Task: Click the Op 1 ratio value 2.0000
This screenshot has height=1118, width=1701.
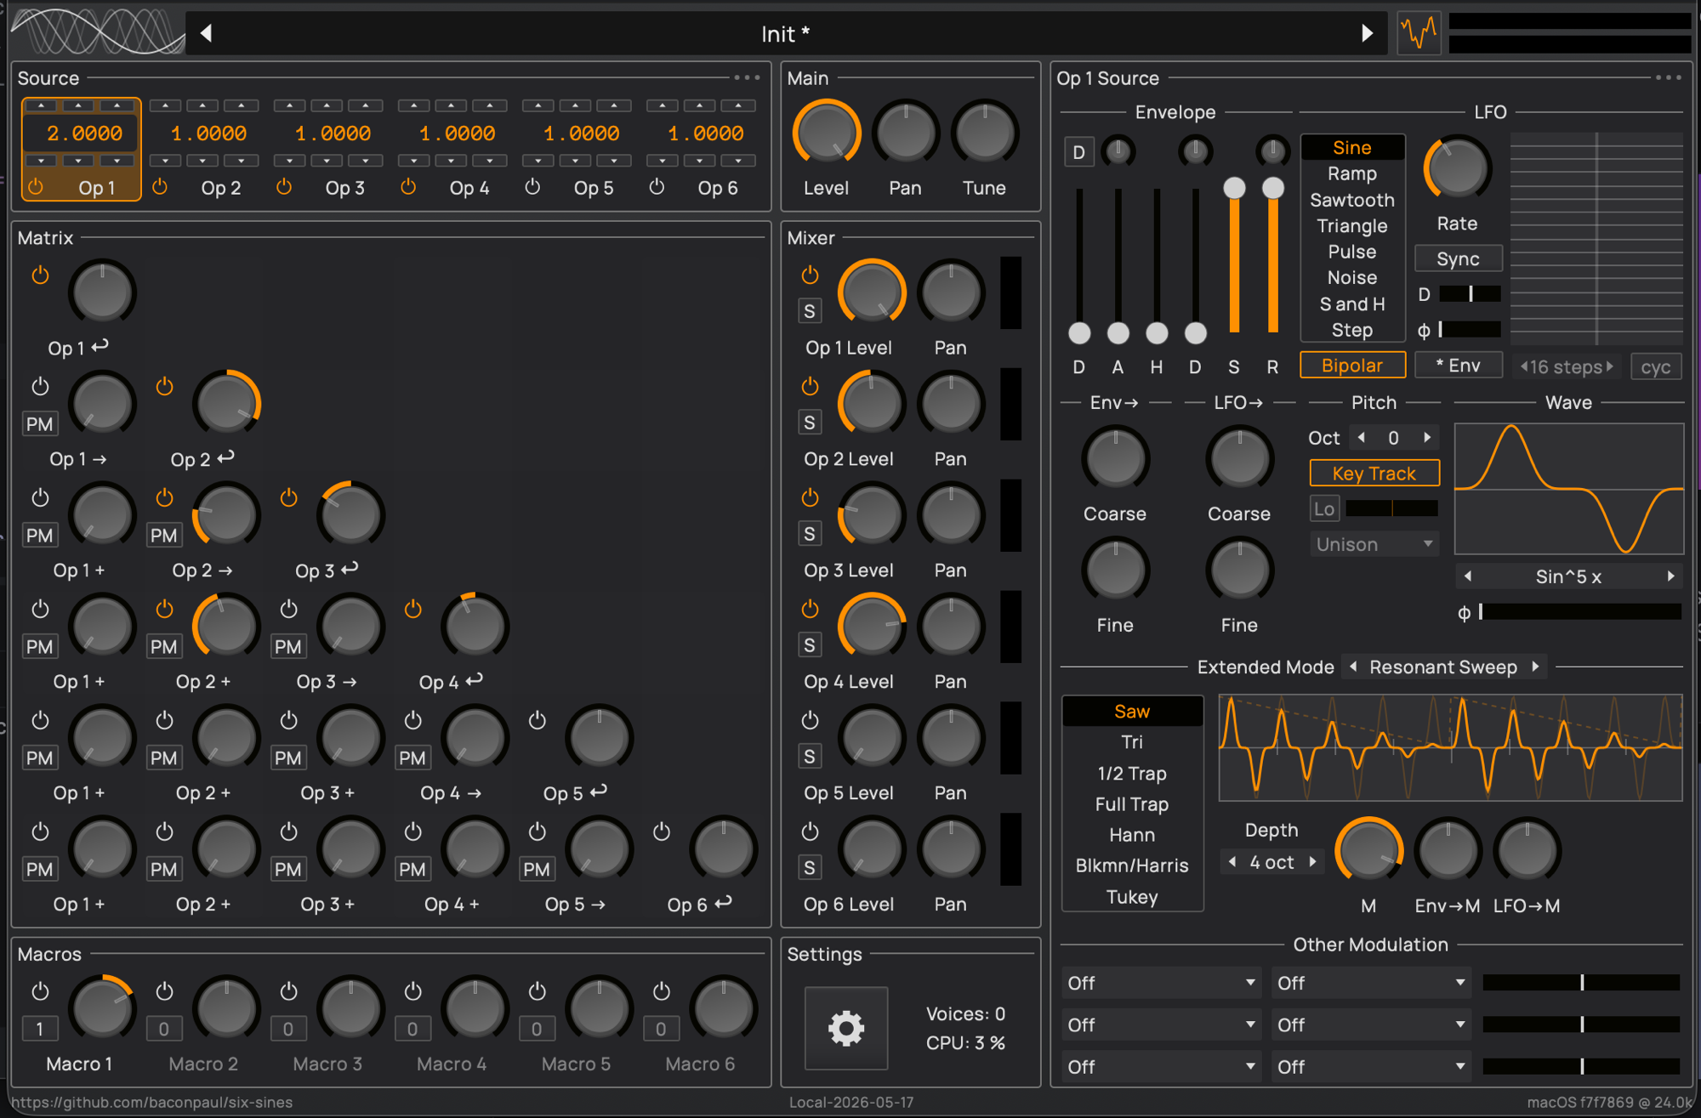Action: [x=84, y=133]
